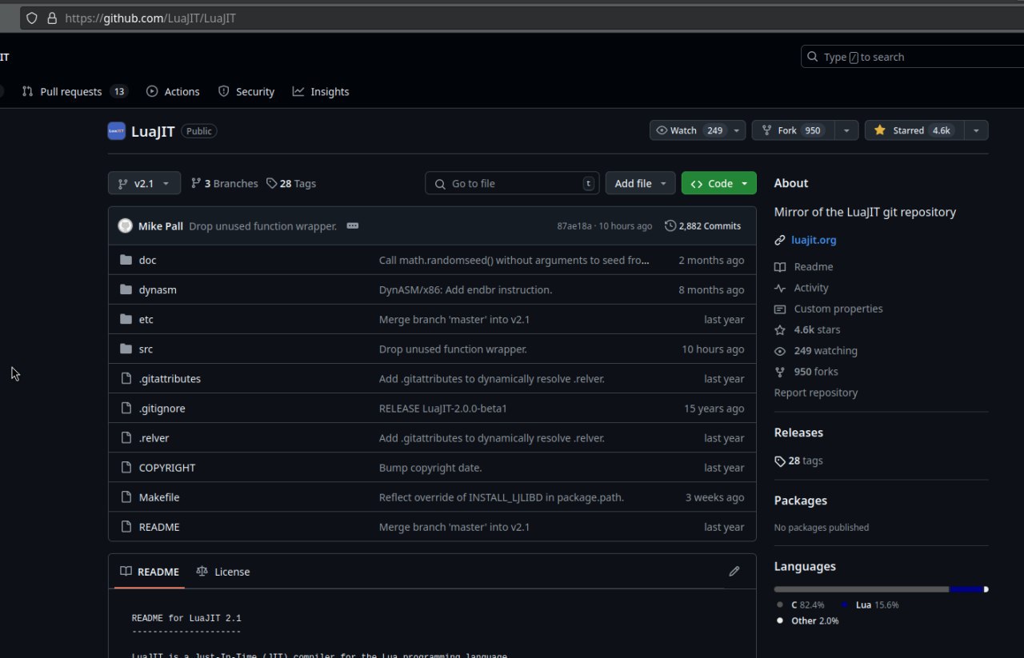Open the Add file dropdown
This screenshot has width=1024, height=658.
[640, 183]
